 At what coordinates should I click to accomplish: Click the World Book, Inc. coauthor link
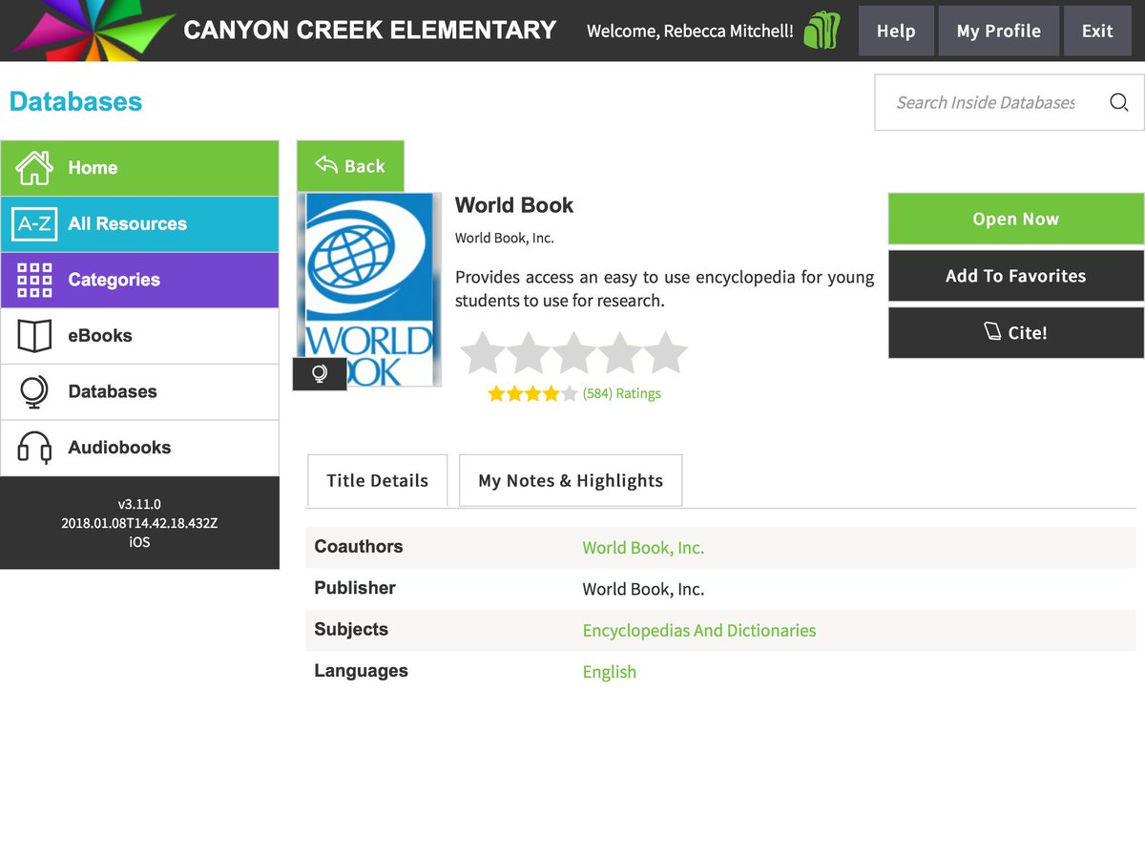click(643, 548)
